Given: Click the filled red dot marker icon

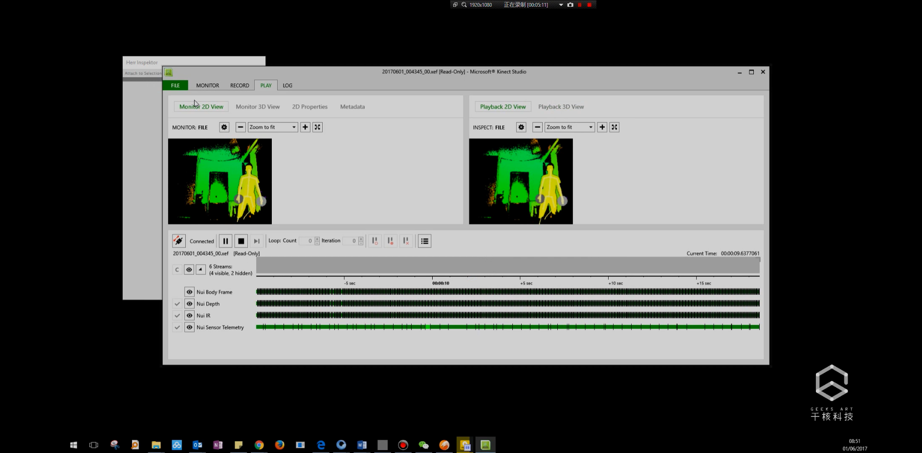Looking at the screenshot, I should click(391, 241).
